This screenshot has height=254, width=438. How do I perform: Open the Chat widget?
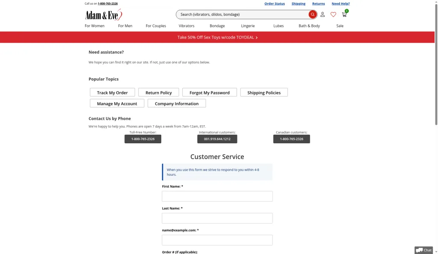[424, 250]
